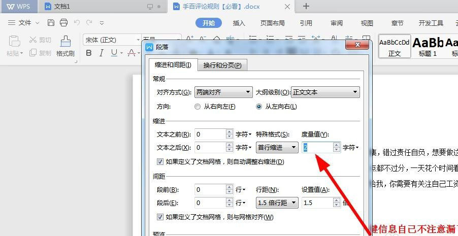
Task: Click the 度量值 input field
Action: [317, 148]
